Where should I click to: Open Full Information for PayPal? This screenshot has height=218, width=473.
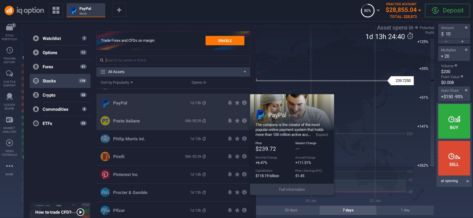click(x=292, y=189)
